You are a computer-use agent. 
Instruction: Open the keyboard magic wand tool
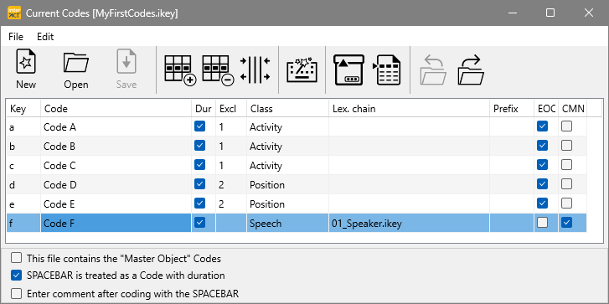(x=302, y=70)
